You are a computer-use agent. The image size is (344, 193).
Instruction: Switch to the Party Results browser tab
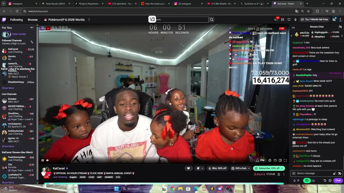point(56,4)
